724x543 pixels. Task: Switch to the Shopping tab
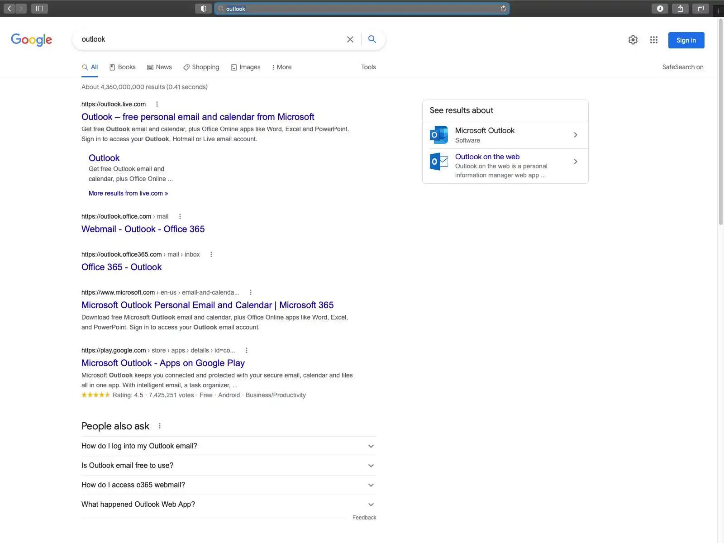tap(201, 67)
